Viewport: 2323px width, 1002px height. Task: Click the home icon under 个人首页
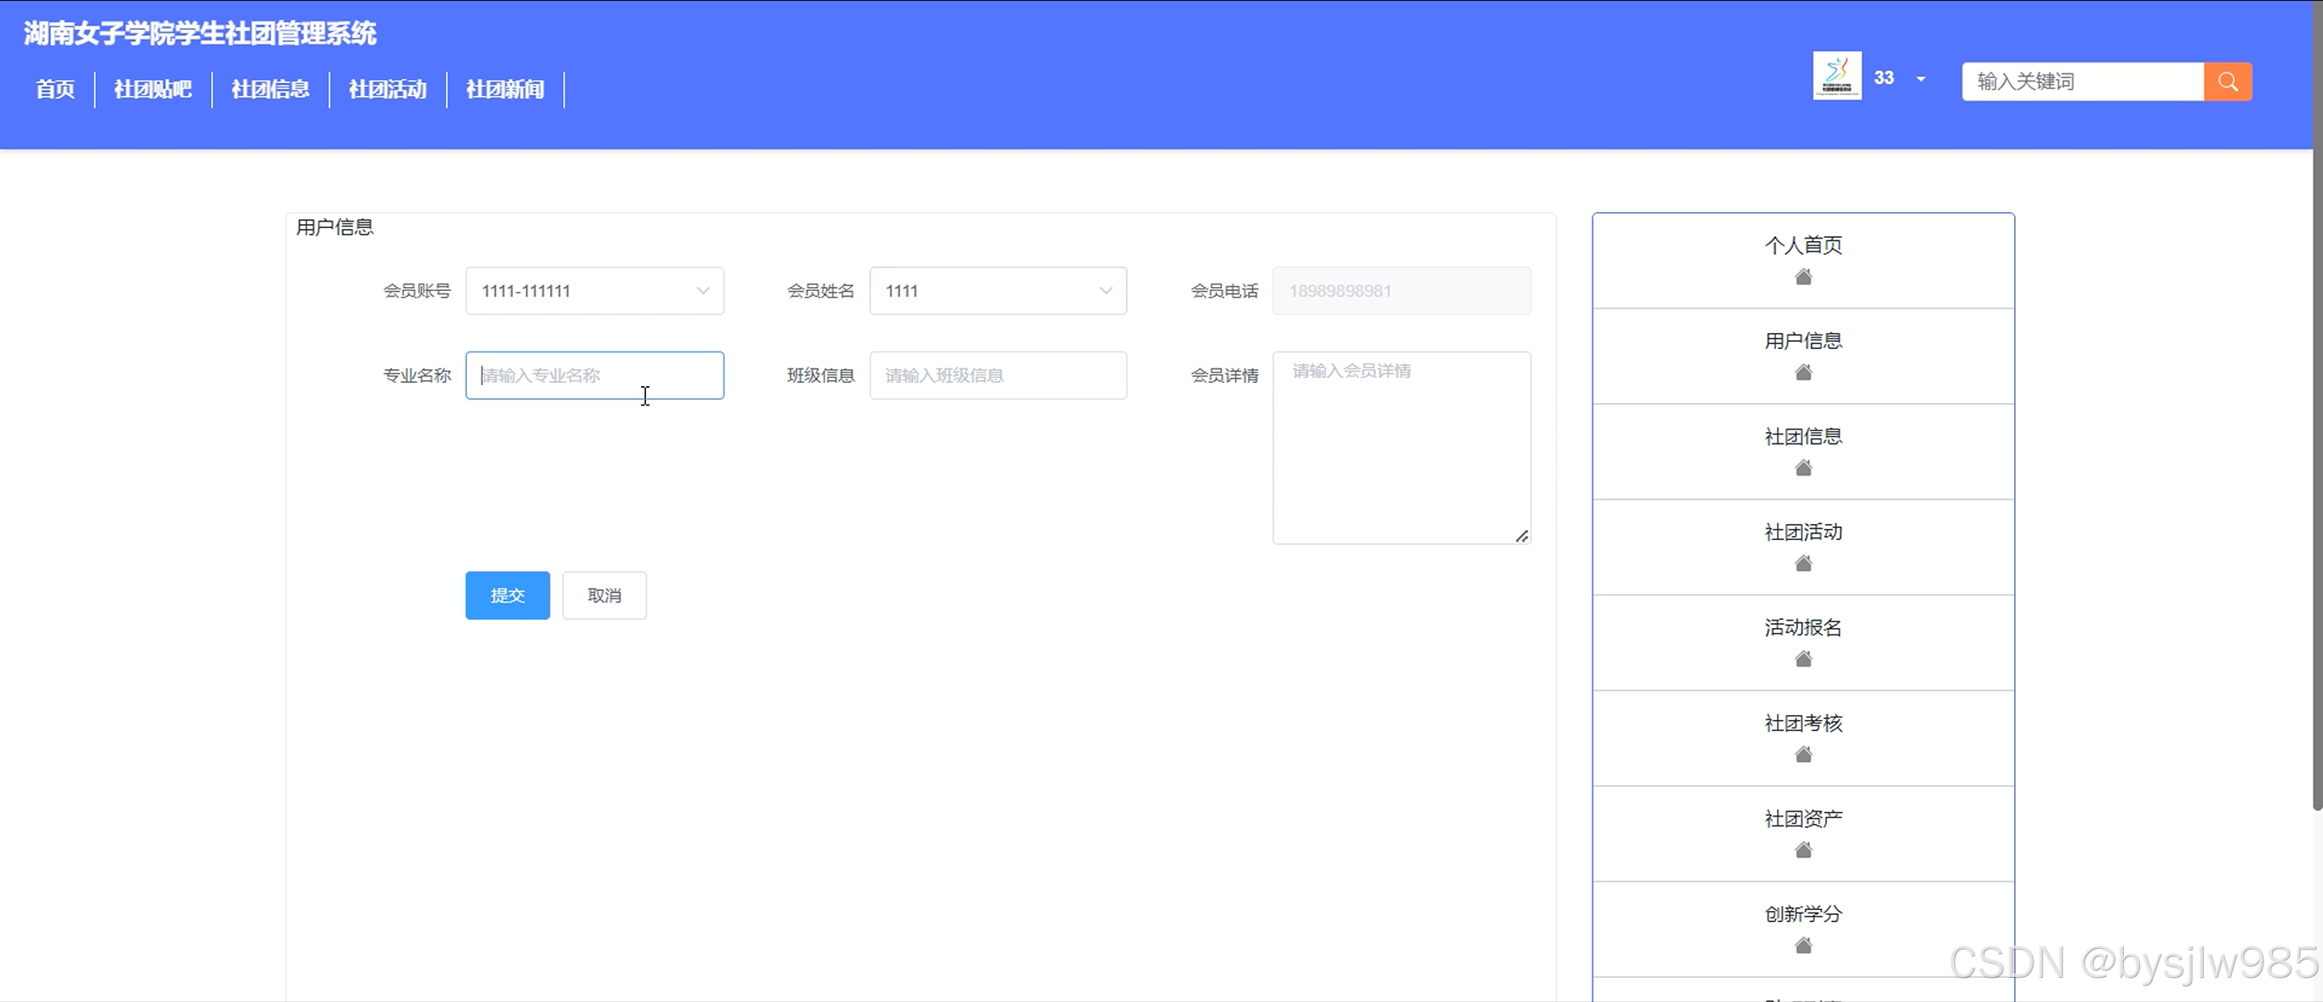1804,276
